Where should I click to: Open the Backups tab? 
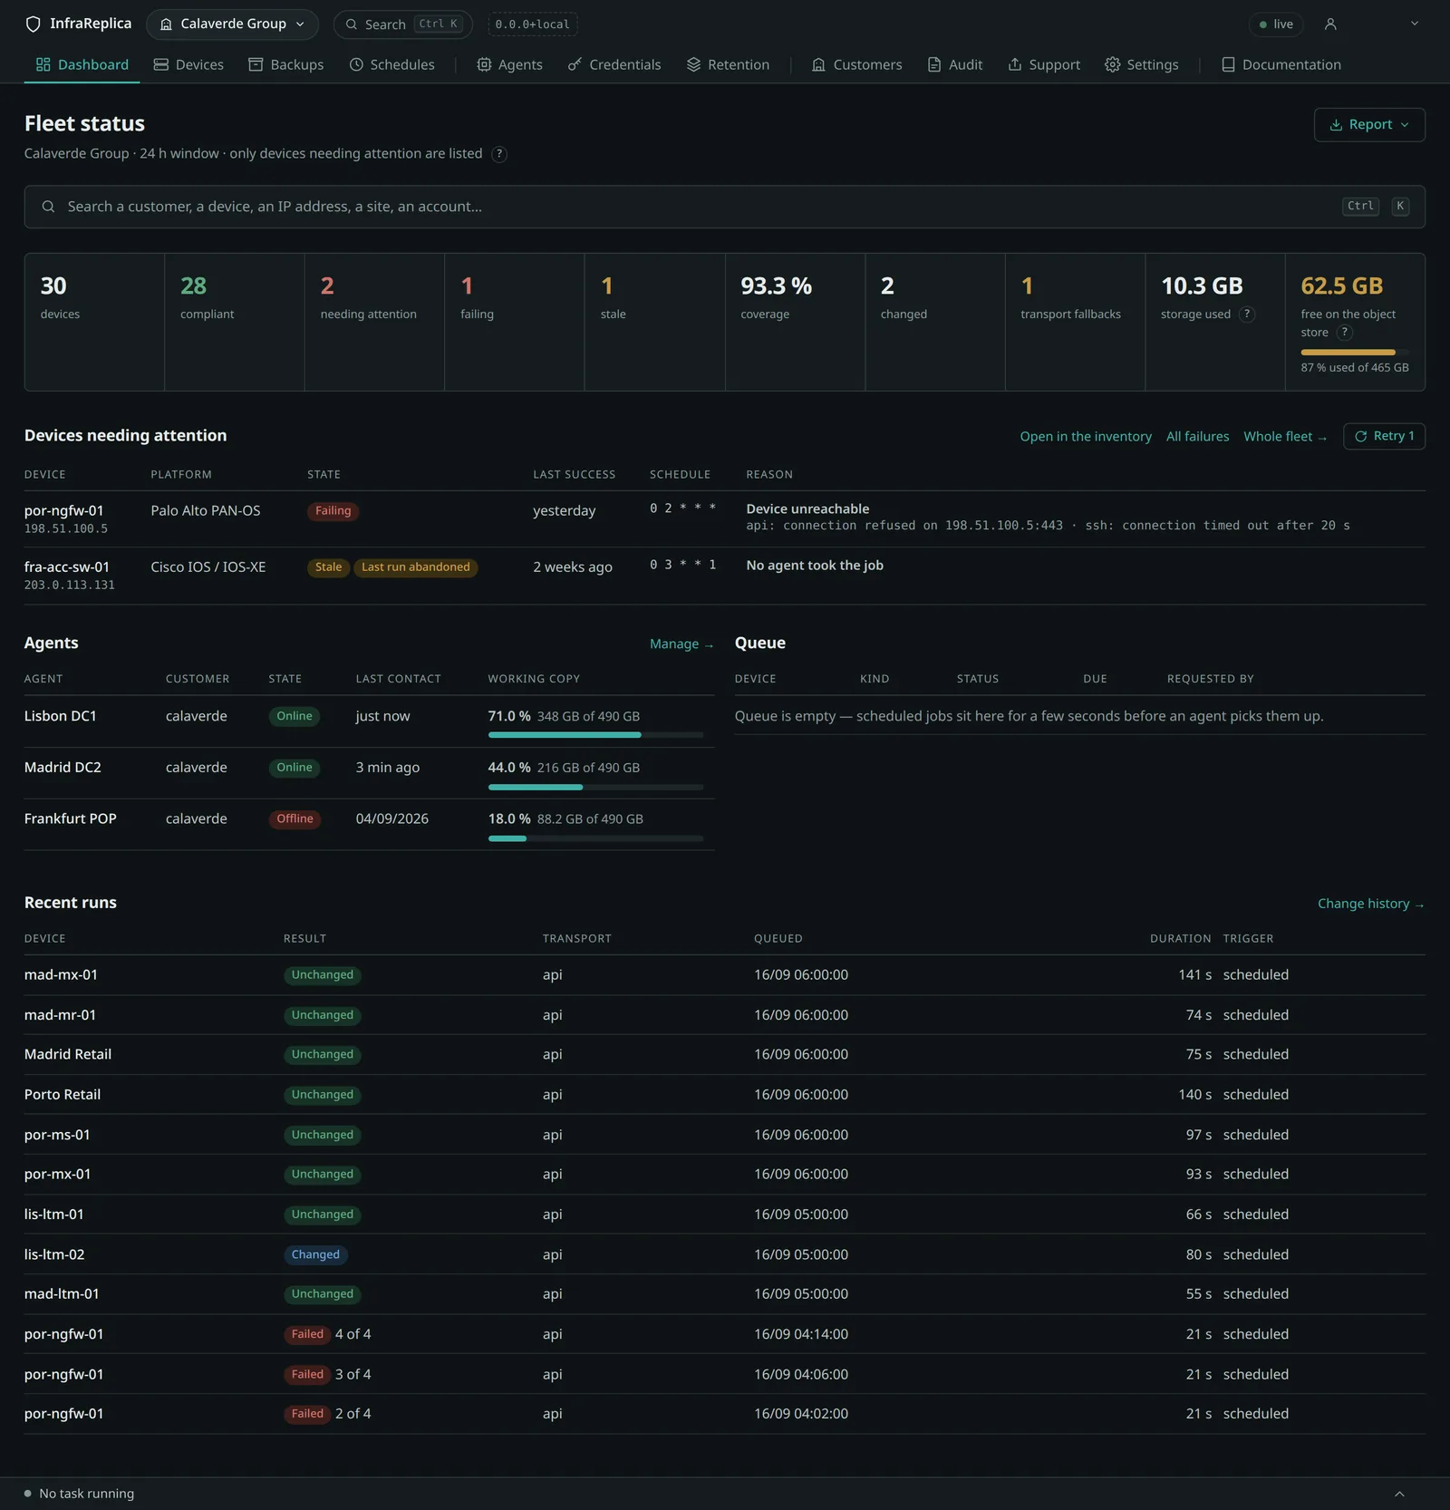[x=285, y=64]
